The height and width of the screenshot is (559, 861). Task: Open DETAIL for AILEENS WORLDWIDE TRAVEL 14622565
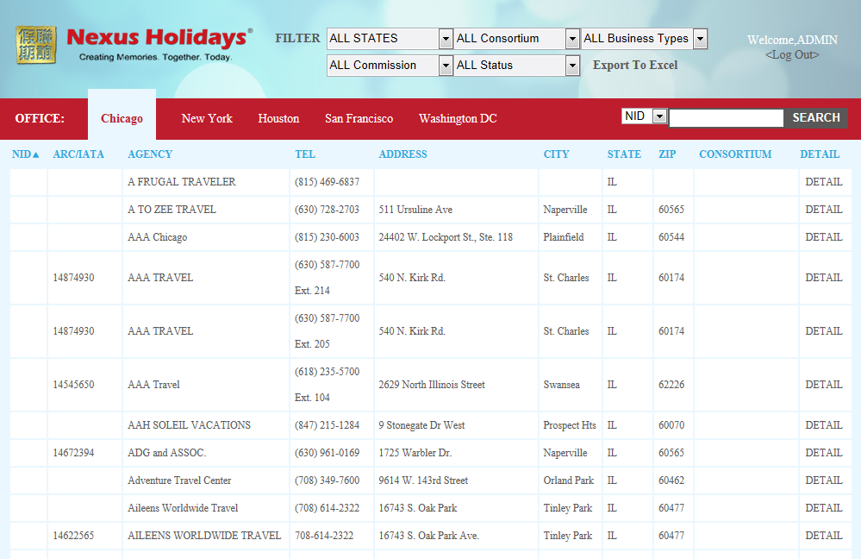[824, 536]
